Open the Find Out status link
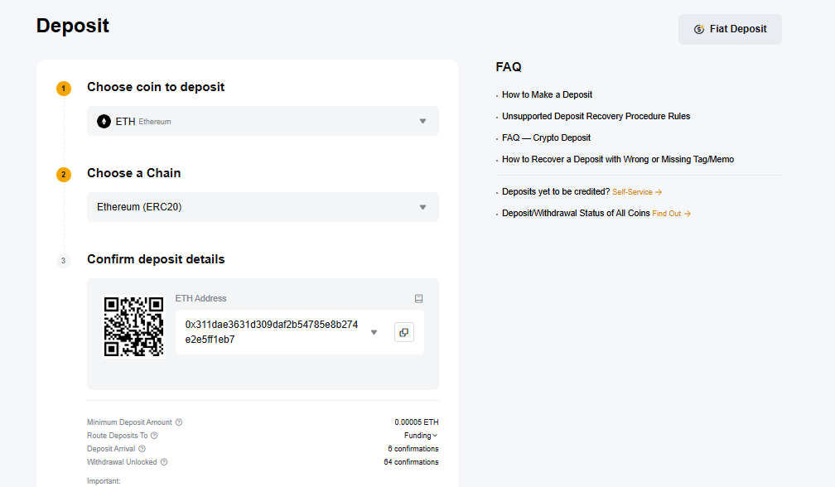This screenshot has width=835, height=487. tap(671, 214)
